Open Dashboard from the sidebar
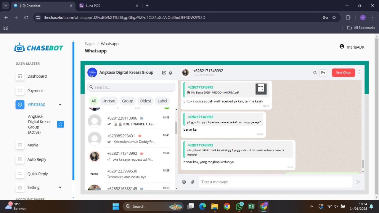Image resolution: width=379 pixels, height=213 pixels. coord(37,76)
